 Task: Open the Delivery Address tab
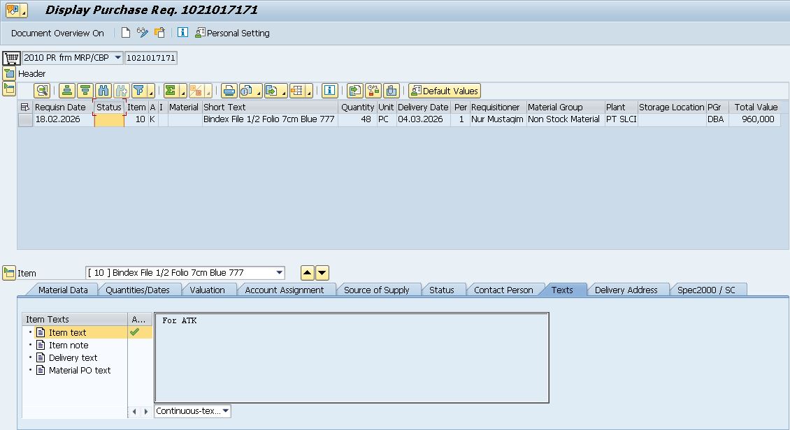pyautogui.click(x=626, y=290)
